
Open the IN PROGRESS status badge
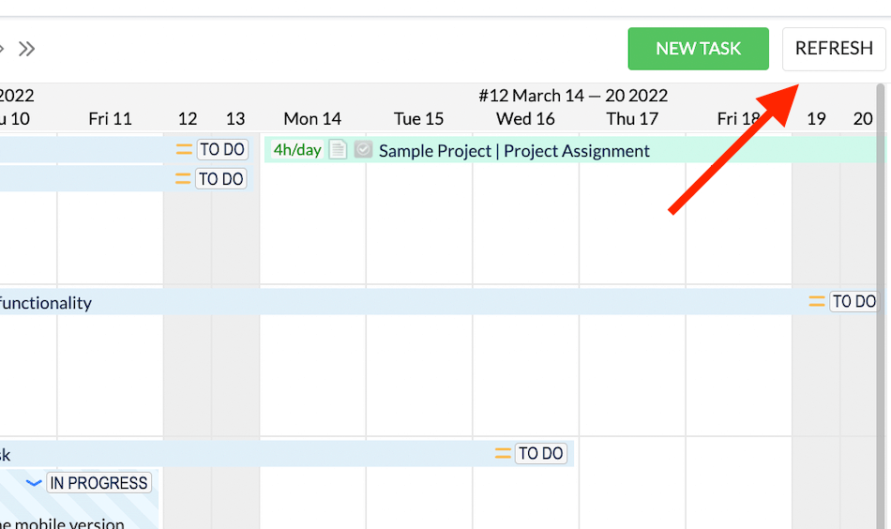point(98,483)
